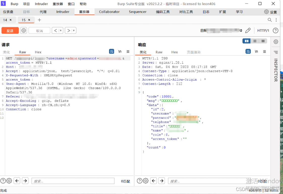The width and height of the screenshot is (283, 194).
Task: Open the Intruder menu in menu bar
Action: coord(41,4)
